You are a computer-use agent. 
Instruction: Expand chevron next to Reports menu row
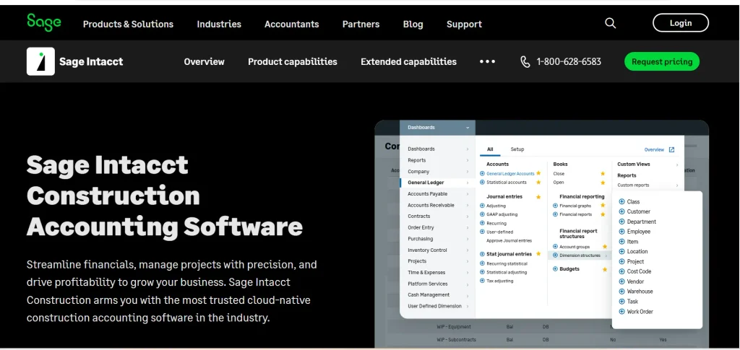tap(468, 160)
